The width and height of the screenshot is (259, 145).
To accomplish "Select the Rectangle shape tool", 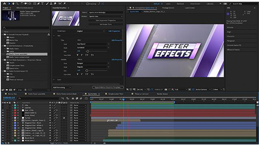I will [x=35, y=4].
